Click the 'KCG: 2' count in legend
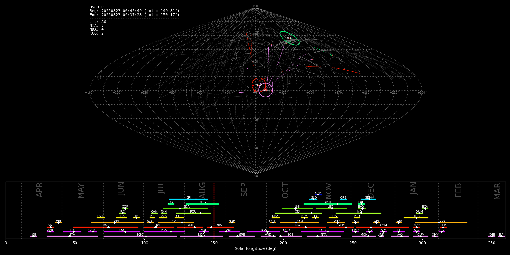Viewport: 510px width, 255px height. tap(97, 33)
